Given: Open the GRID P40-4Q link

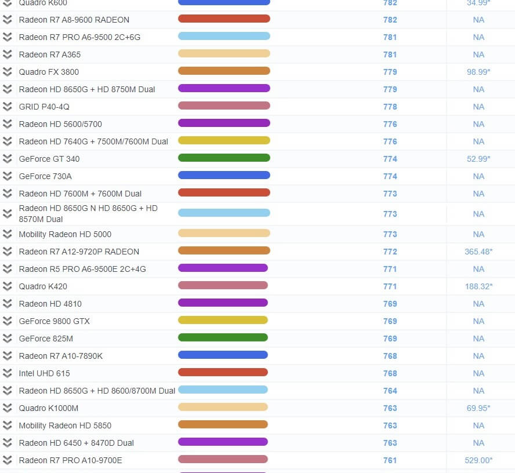Looking at the screenshot, I should tap(44, 107).
